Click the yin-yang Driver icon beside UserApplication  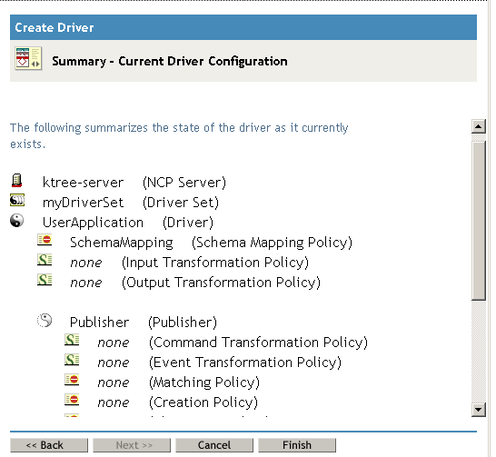[16, 221]
